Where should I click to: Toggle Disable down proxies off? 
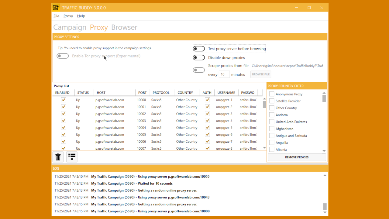[x=199, y=57]
